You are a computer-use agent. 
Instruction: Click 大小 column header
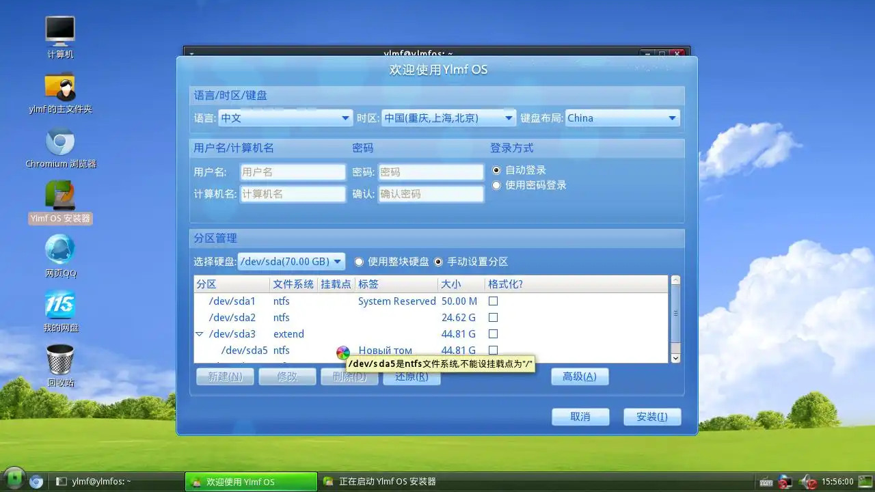pos(461,284)
